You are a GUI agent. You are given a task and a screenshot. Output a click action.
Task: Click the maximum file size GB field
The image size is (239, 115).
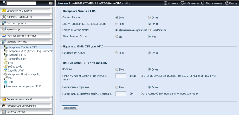pyautogui.click(x=121, y=94)
